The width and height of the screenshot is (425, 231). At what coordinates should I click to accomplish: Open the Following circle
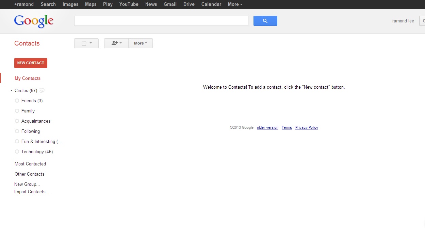click(x=31, y=131)
